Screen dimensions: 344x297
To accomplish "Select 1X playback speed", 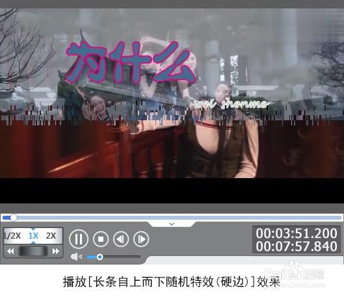I will point(33,236).
